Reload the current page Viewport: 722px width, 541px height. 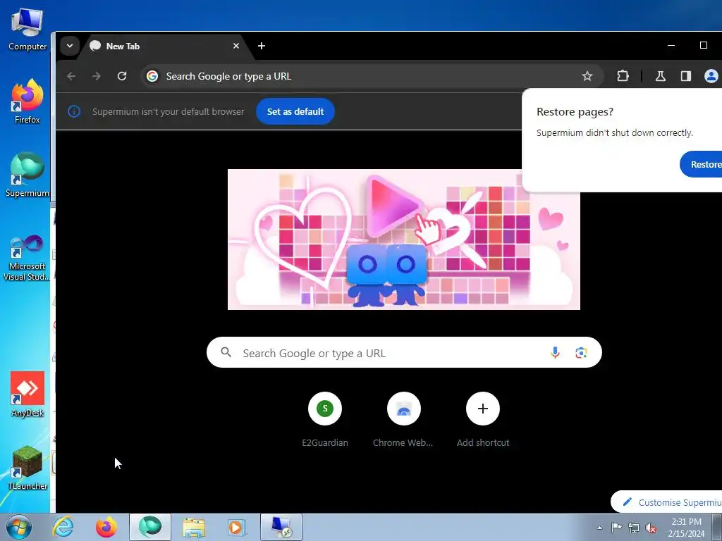coord(121,76)
